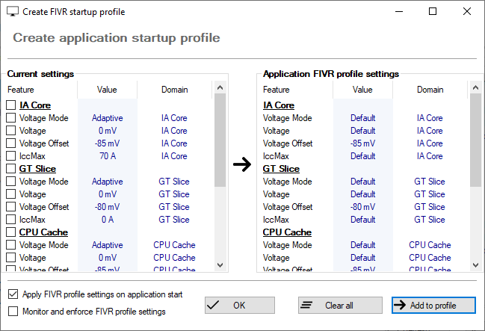Viewport: 485px width, 331px height.
Task: Click Adaptive value for CPU Cache Voltage Mode
Action: (108, 244)
